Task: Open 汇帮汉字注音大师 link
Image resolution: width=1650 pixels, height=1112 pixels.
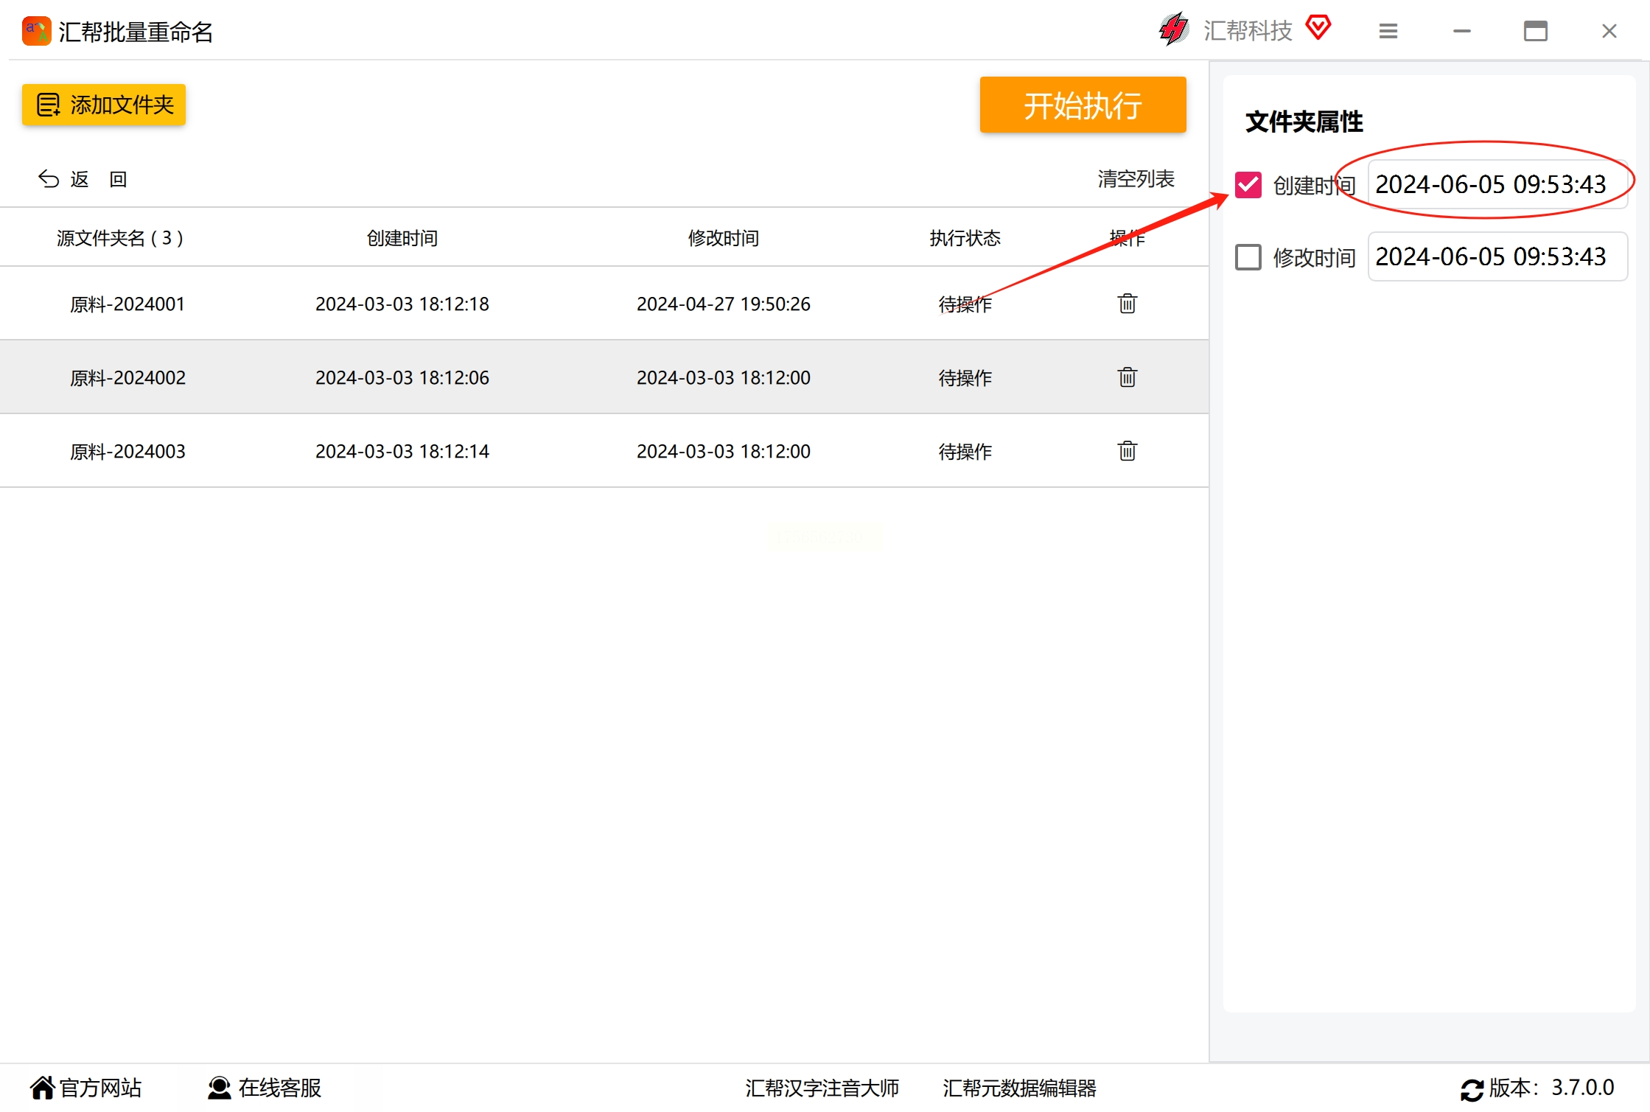Action: tap(822, 1088)
